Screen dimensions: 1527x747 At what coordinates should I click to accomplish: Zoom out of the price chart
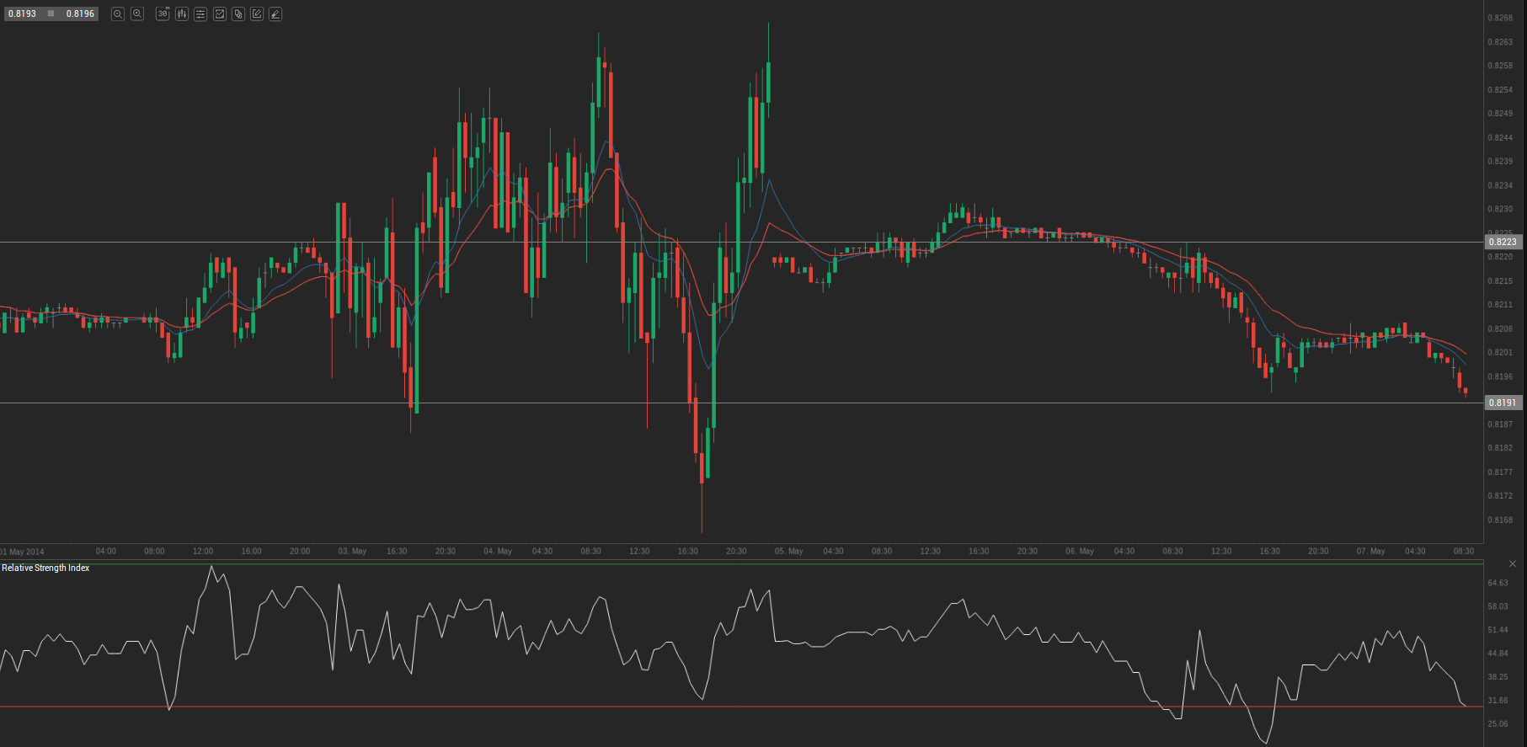tap(118, 14)
